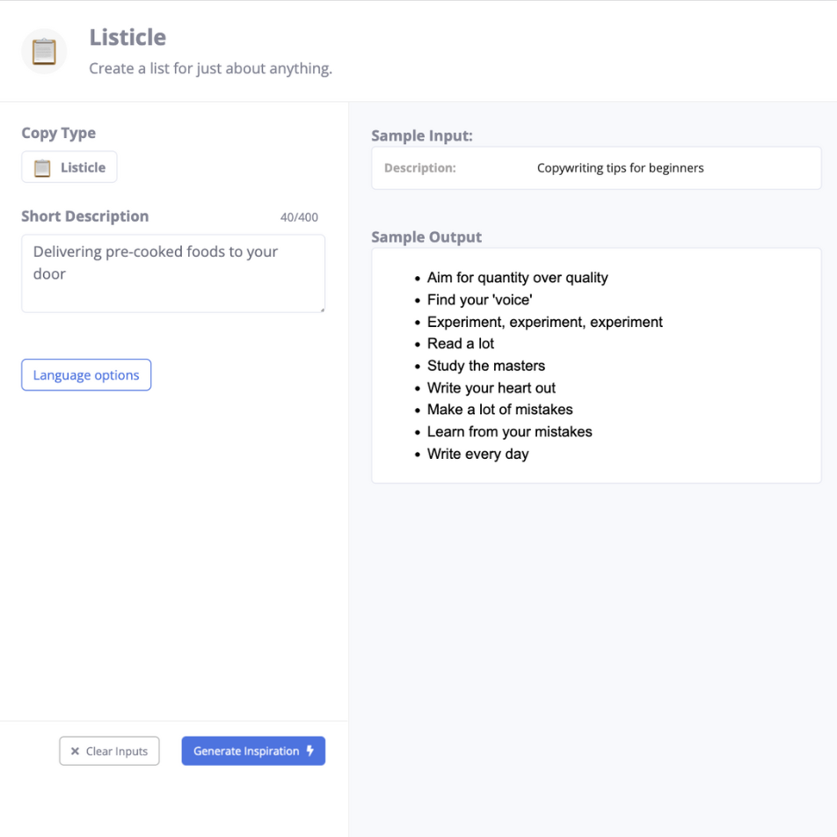Click the 40/400 character counter

(x=300, y=217)
